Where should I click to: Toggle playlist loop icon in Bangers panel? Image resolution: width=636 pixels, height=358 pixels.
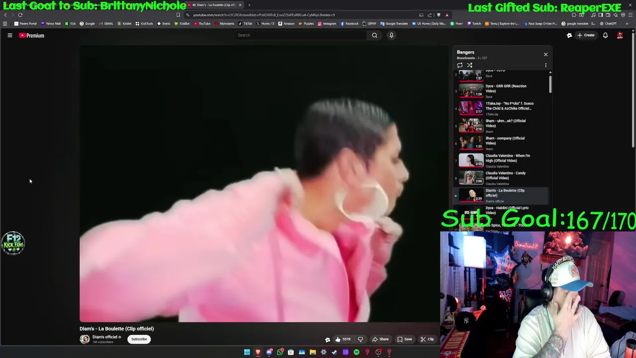(460, 65)
